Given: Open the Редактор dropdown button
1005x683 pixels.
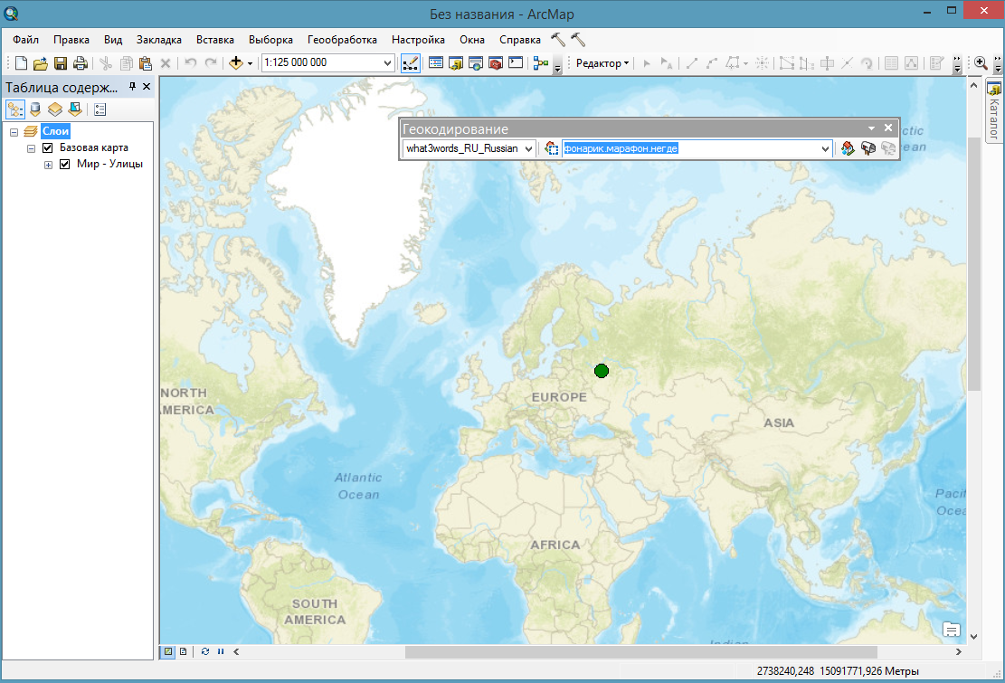Looking at the screenshot, I should (602, 63).
